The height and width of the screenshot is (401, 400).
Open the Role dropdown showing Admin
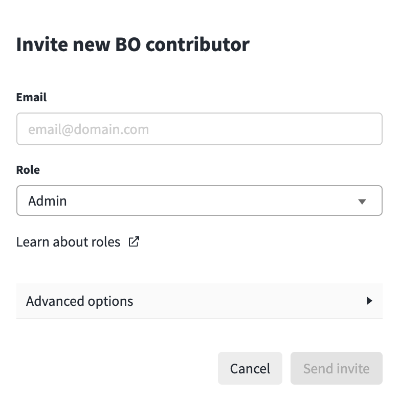[x=199, y=201]
